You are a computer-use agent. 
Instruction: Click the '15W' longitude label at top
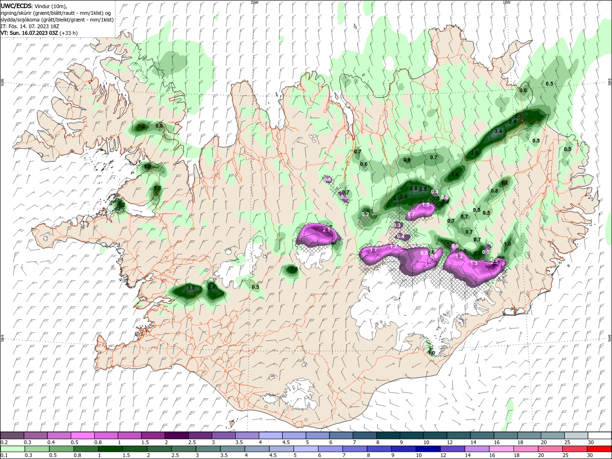[x=506, y=2]
